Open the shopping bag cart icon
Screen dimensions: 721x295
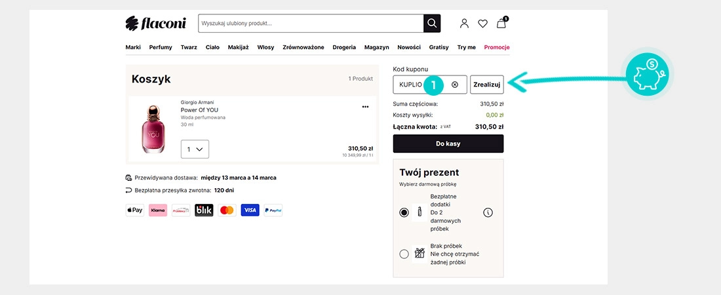(501, 22)
